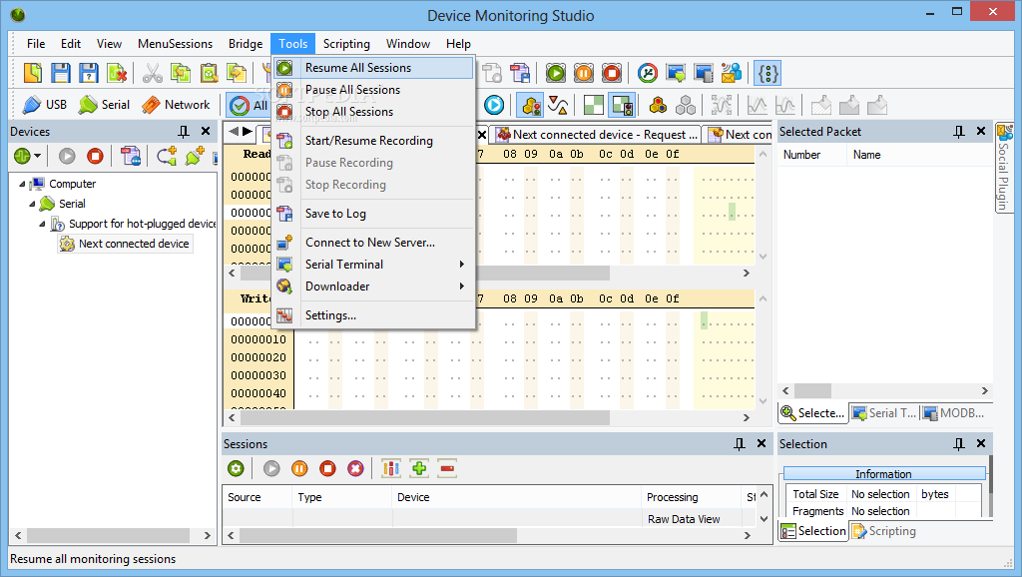The image size is (1022, 577).
Task: Click red stop icon in Sessions toolbar
Action: (327, 469)
